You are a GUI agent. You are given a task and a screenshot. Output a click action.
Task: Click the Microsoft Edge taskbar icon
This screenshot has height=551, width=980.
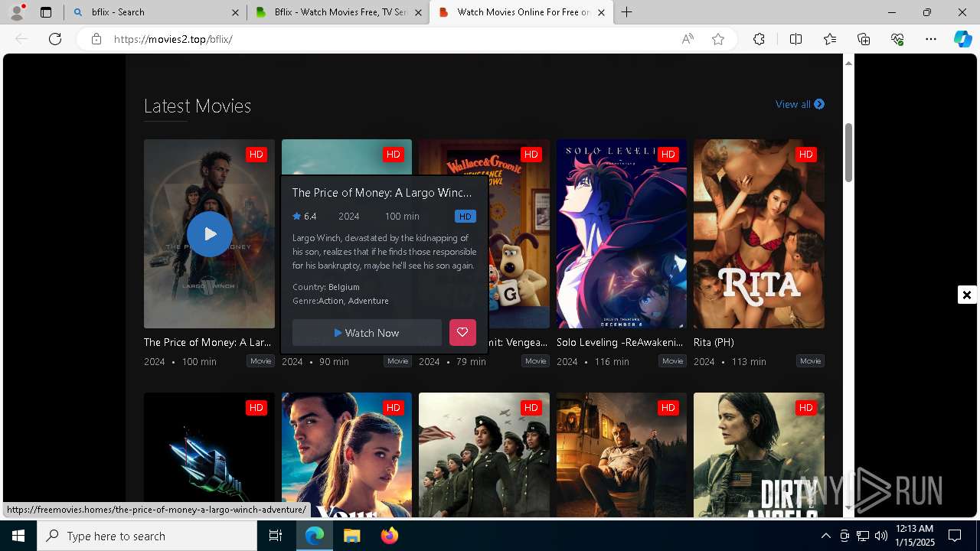pyautogui.click(x=315, y=536)
